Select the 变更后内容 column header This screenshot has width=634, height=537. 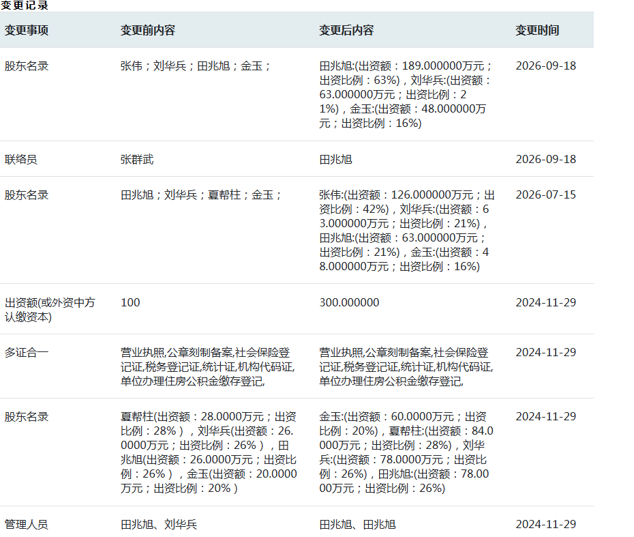346,30
